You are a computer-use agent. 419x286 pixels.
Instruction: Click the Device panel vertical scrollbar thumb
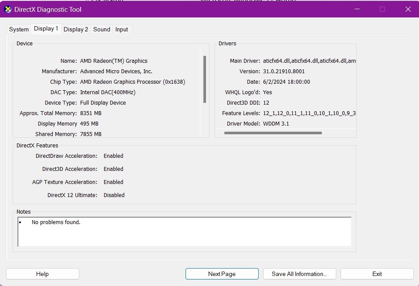pyautogui.click(x=205, y=79)
